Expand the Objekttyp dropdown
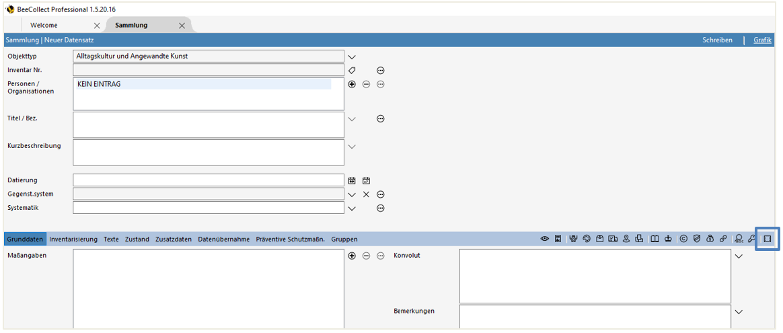The width and height of the screenshot is (783, 333). [351, 57]
